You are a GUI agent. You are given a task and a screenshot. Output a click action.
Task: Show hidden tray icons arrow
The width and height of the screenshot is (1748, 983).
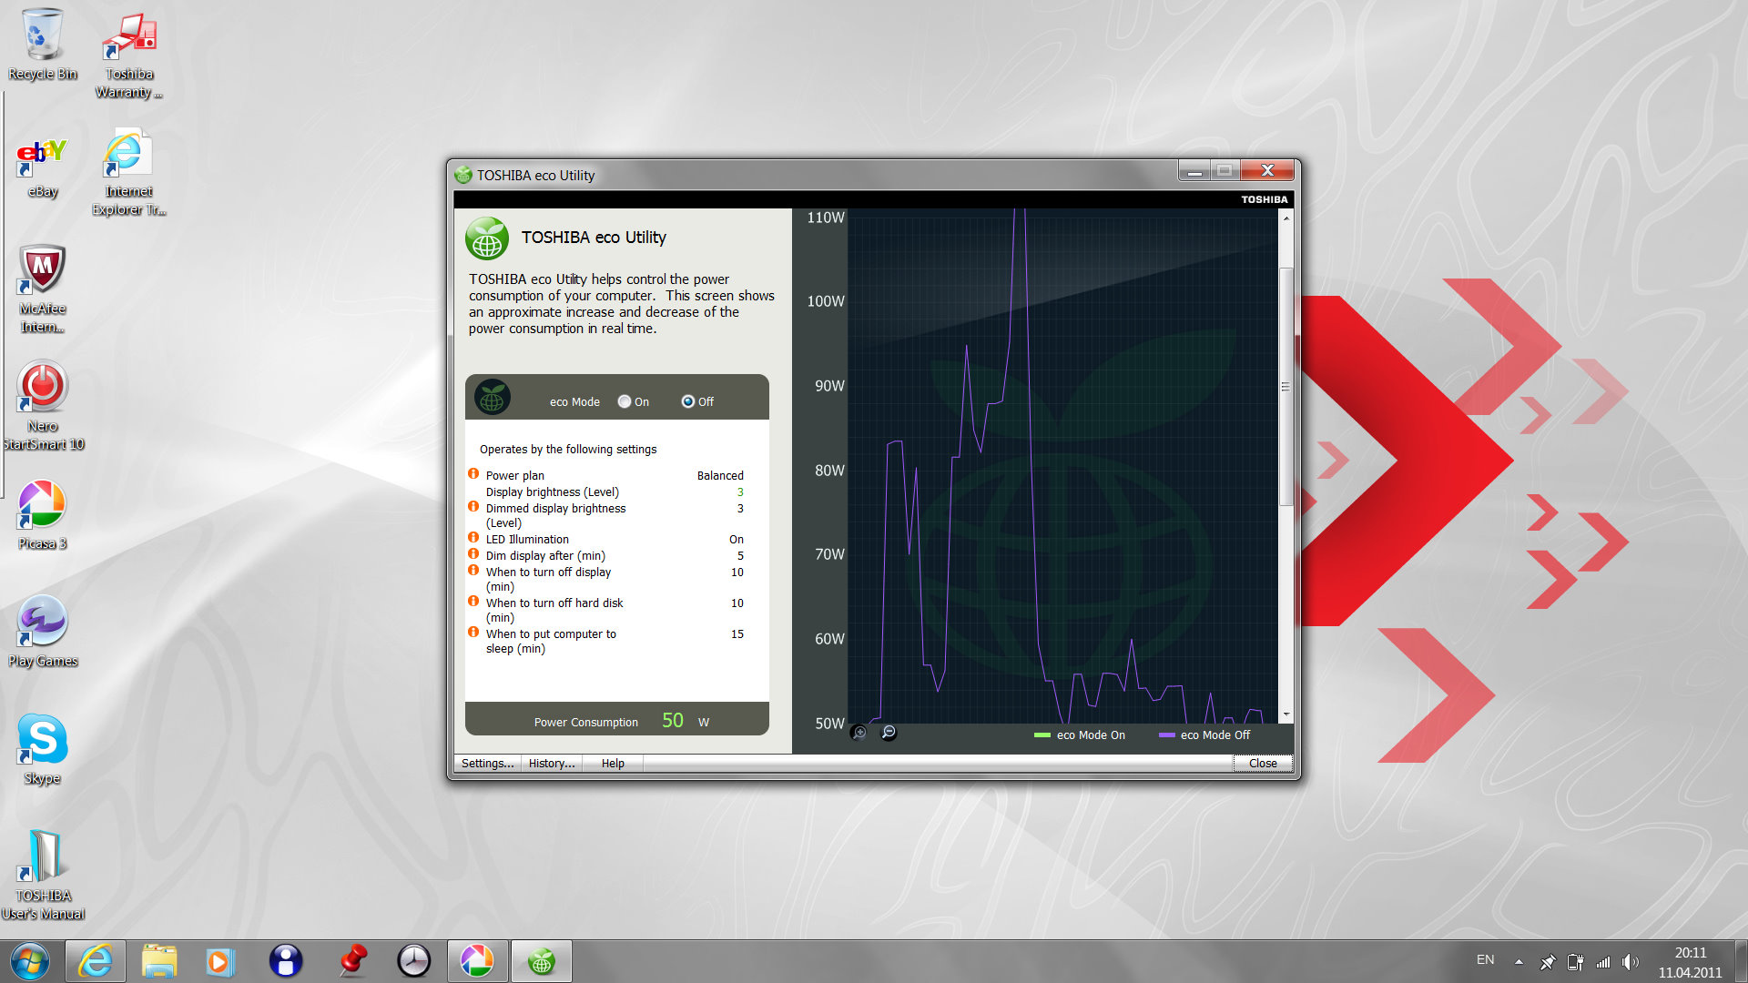point(1519,961)
